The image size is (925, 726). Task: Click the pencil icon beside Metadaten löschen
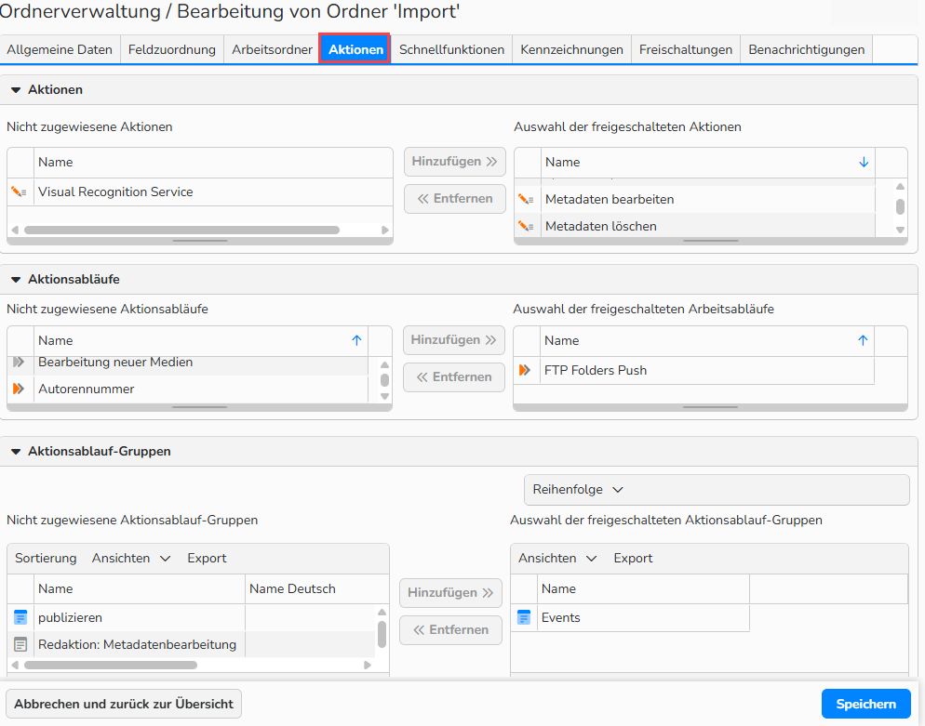coord(526,226)
